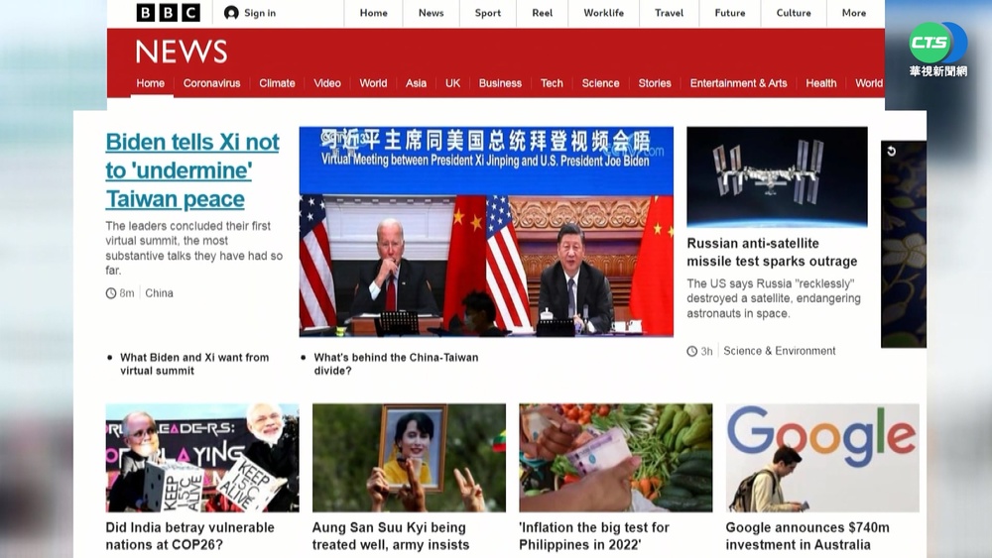Switch to the Climate section tab

[x=277, y=83]
